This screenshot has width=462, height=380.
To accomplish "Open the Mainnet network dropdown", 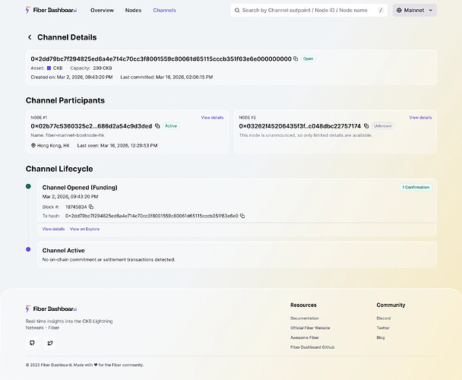I will click(x=415, y=11).
